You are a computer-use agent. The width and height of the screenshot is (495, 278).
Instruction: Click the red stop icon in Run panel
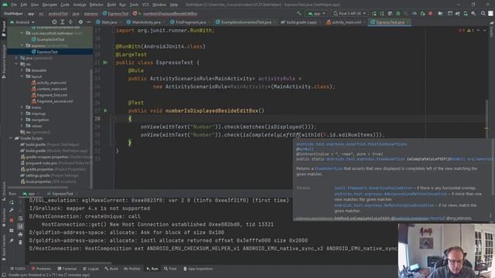(12, 220)
